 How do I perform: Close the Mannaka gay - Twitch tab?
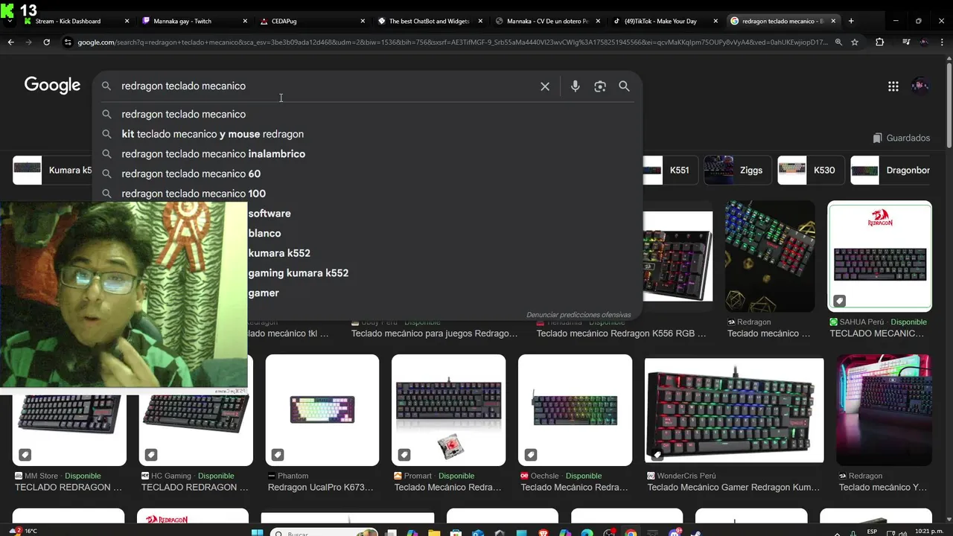[x=245, y=21]
